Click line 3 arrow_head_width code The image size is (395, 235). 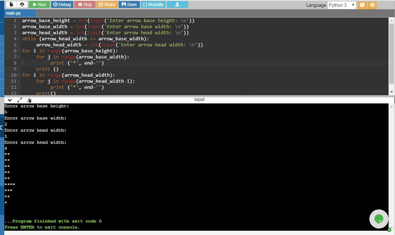tap(105, 33)
